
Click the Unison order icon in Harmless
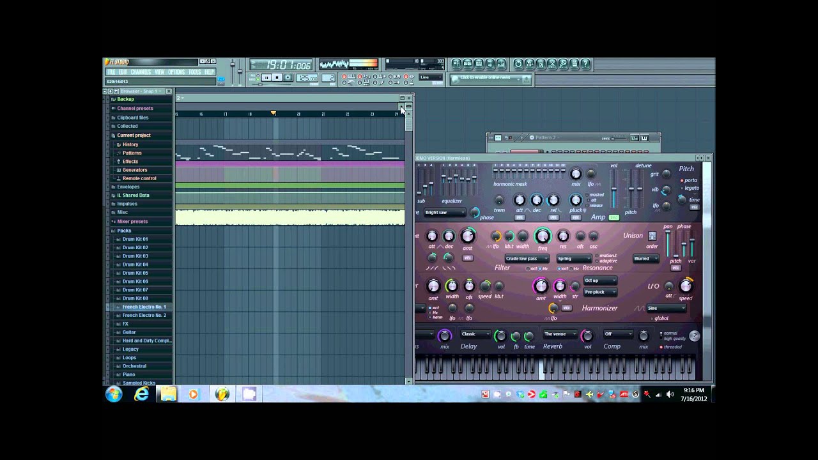652,236
